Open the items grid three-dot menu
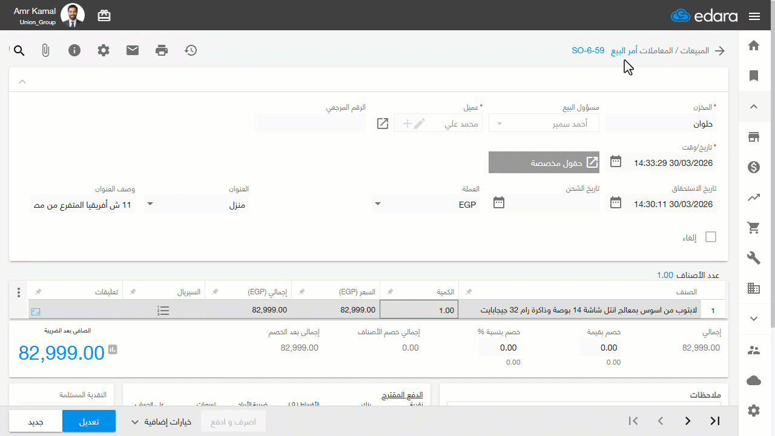The image size is (775, 436). 19,292
